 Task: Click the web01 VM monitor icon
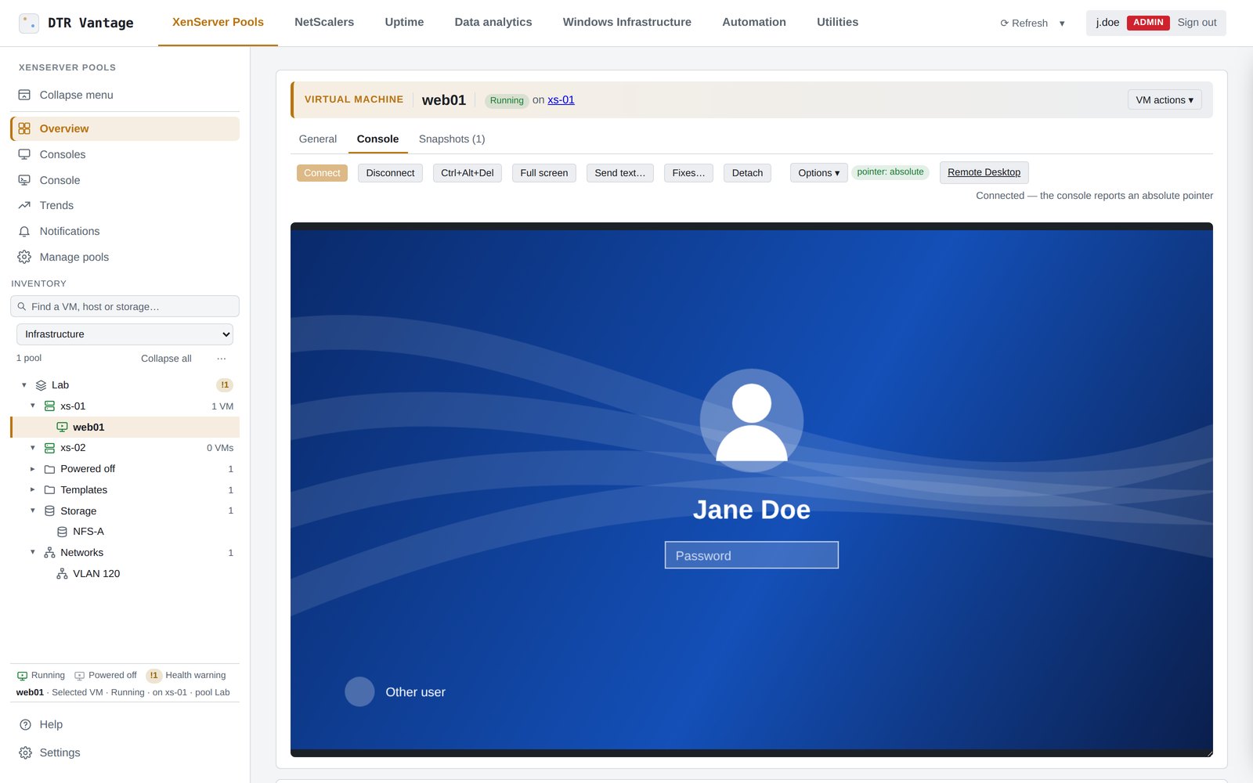(x=62, y=427)
